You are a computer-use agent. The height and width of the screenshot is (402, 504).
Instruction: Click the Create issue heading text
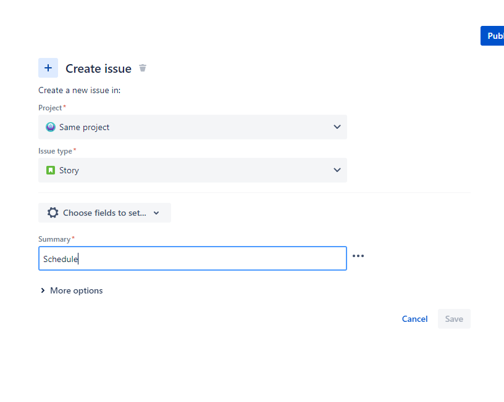[x=98, y=68]
